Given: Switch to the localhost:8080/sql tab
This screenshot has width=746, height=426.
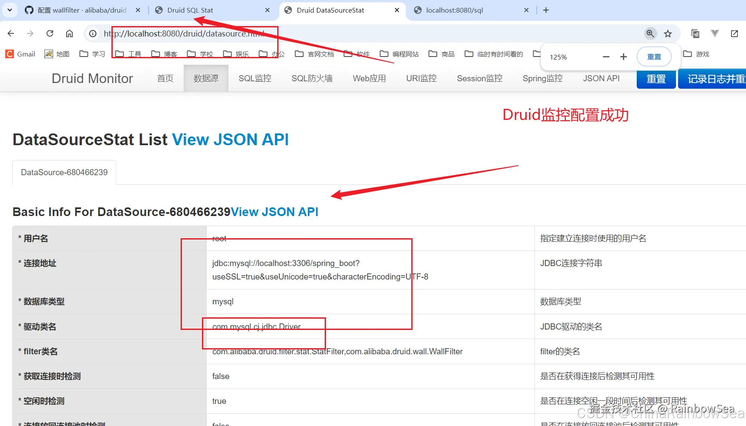Looking at the screenshot, I should [x=454, y=10].
